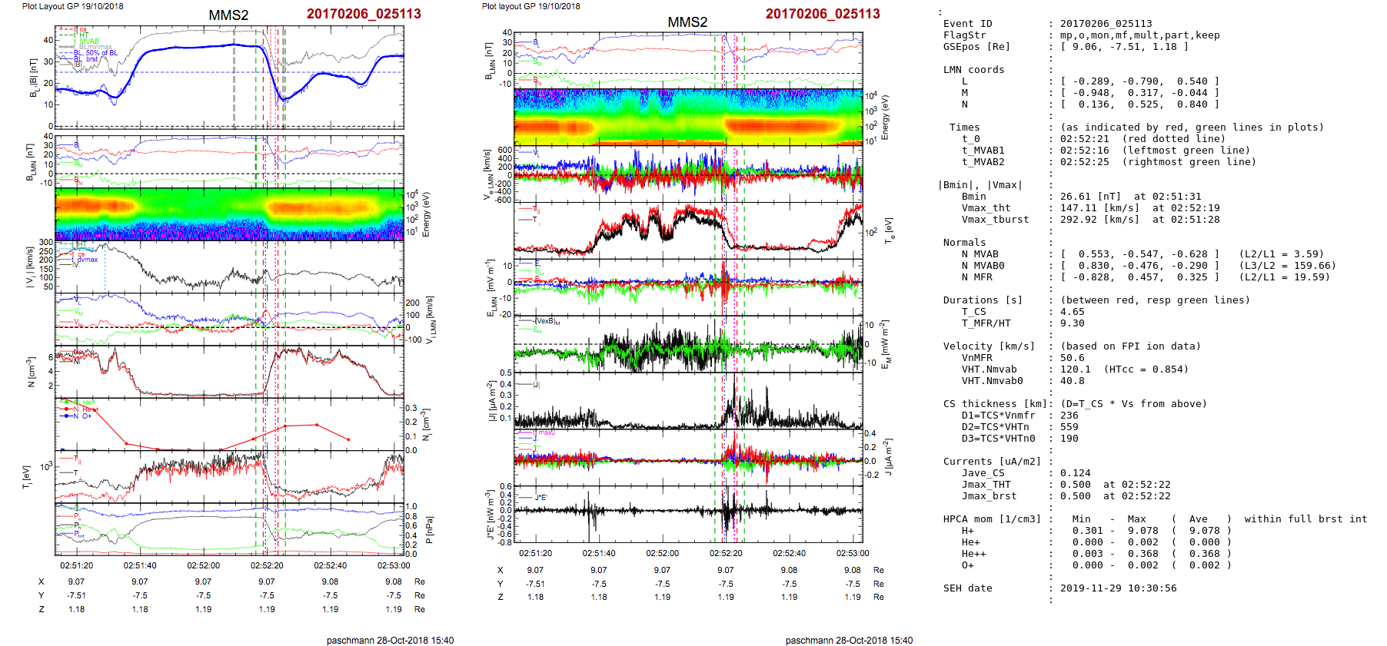Select N vector '[ 0.136, 0.525, 0.840 ]'
Viewport: 1387px width, 646px height.
point(1139,104)
